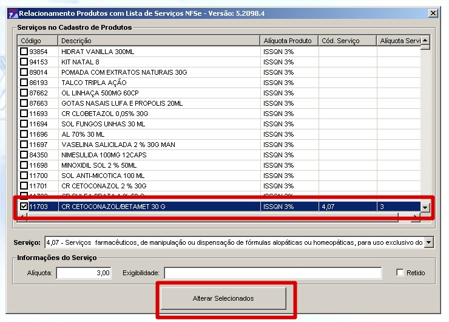
Task: Click the Descrição column header
Action: pos(159,41)
